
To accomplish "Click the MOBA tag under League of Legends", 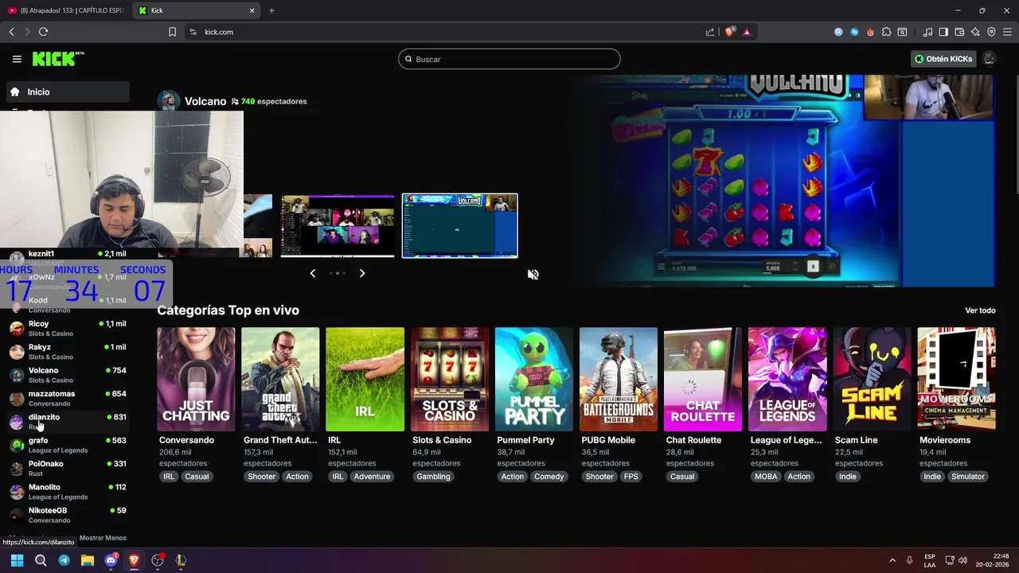I will click(x=766, y=477).
